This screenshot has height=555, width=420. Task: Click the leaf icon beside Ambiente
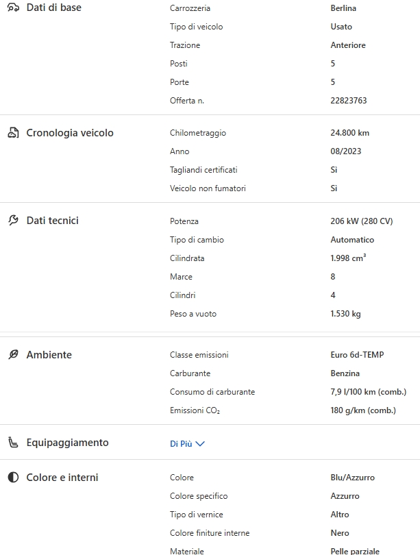coord(13,355)
